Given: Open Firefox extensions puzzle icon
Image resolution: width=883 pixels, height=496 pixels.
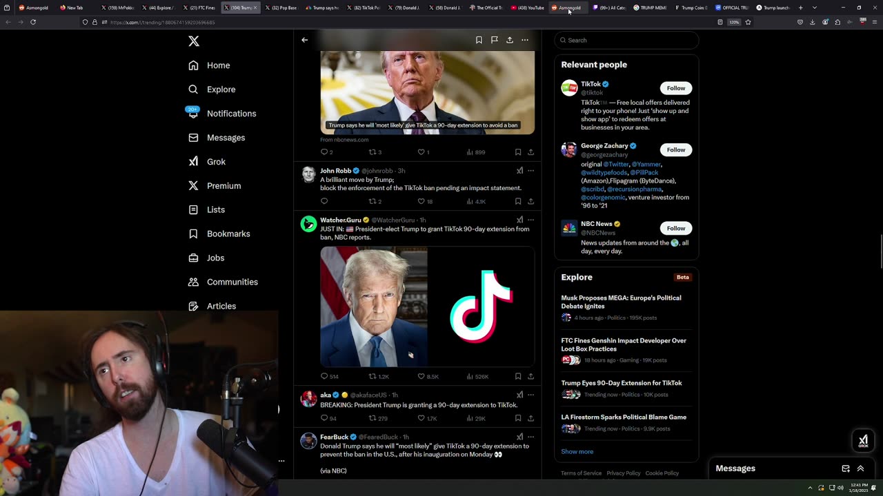Looking at the screenshot, I should 837,22.
